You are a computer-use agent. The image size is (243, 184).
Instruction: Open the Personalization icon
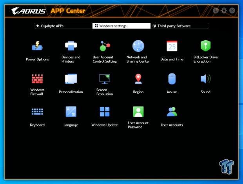[x=71, y=79]
